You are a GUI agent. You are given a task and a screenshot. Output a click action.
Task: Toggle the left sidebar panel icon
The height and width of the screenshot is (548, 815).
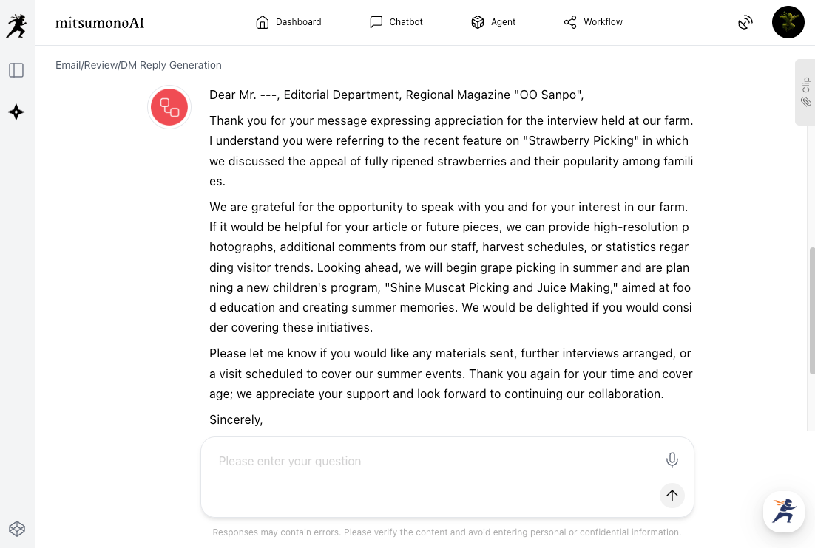tap(16, 70)
